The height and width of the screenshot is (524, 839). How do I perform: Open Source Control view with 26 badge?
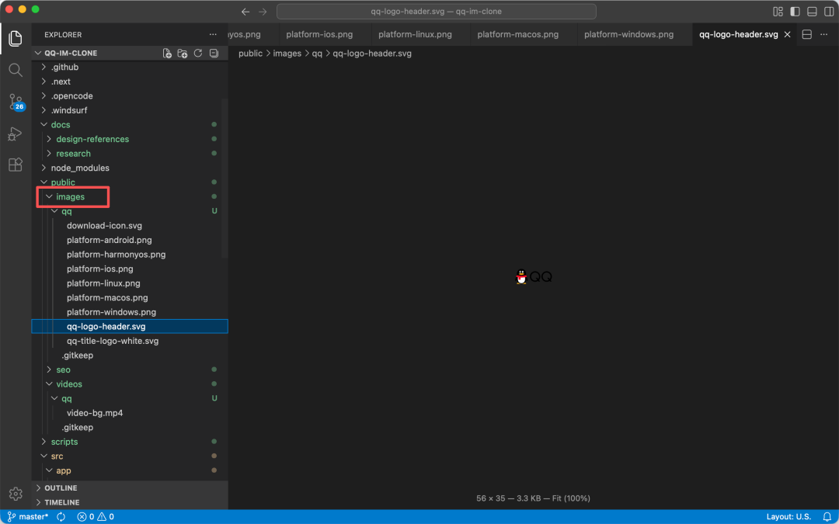pos(16,102)
